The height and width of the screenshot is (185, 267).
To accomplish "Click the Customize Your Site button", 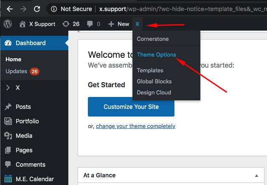I will (x=131, y=107).
